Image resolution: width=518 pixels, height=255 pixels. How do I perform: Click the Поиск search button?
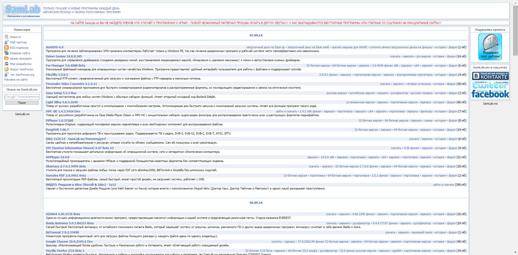22,103
